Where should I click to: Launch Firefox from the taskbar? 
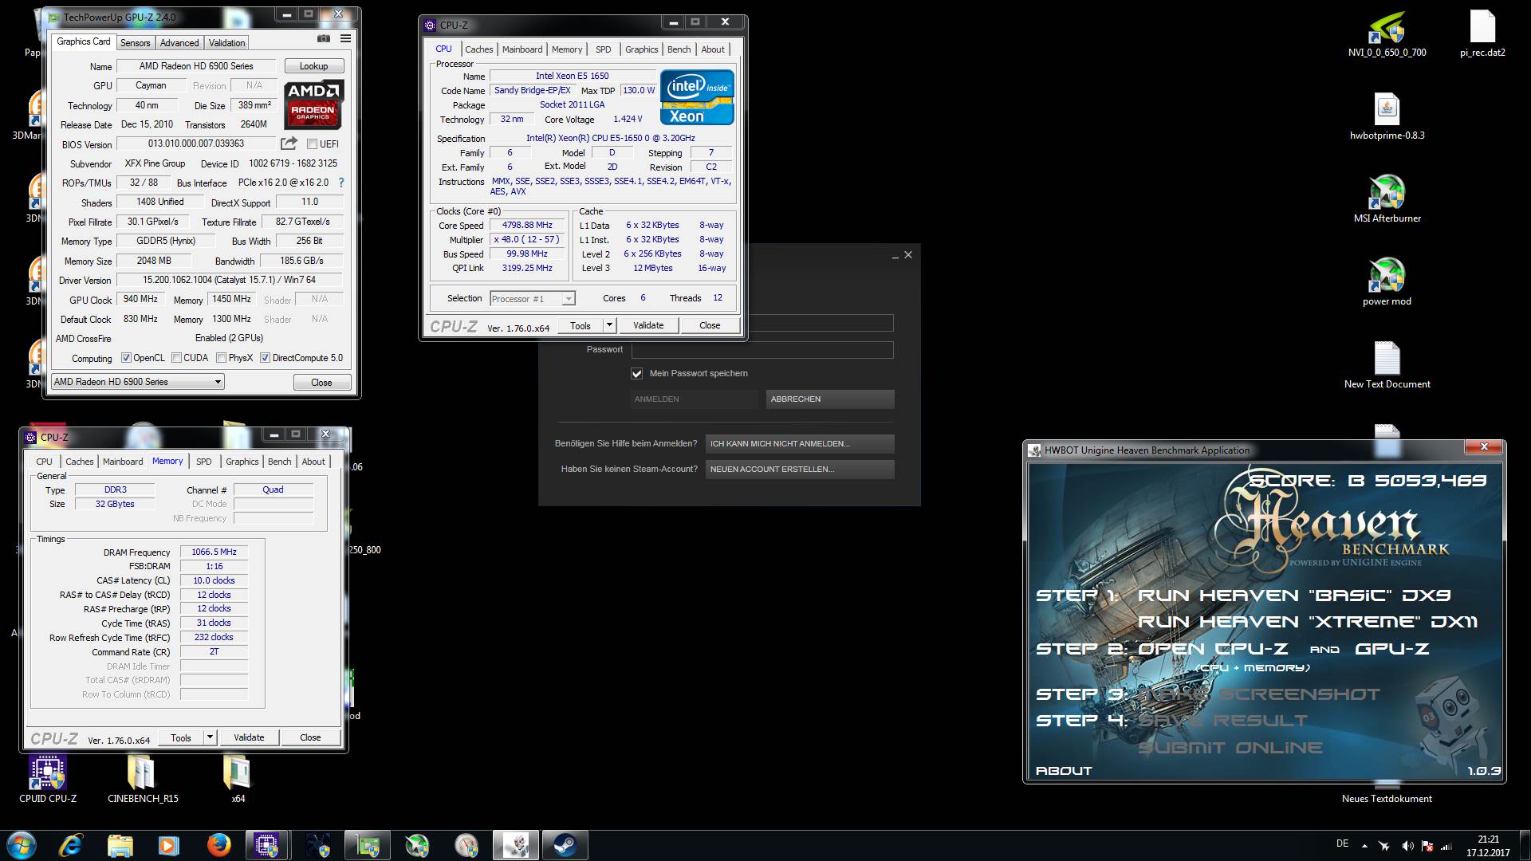218,845
